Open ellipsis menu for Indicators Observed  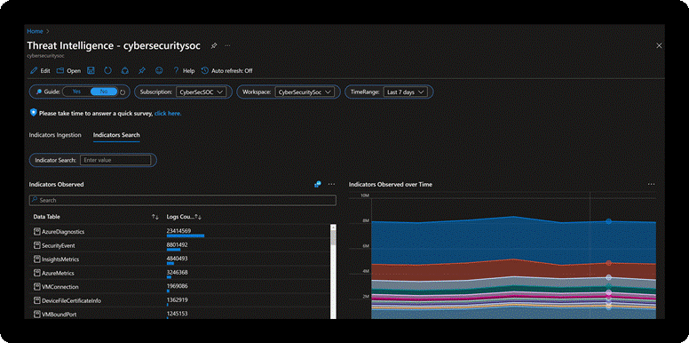(331, 184)
